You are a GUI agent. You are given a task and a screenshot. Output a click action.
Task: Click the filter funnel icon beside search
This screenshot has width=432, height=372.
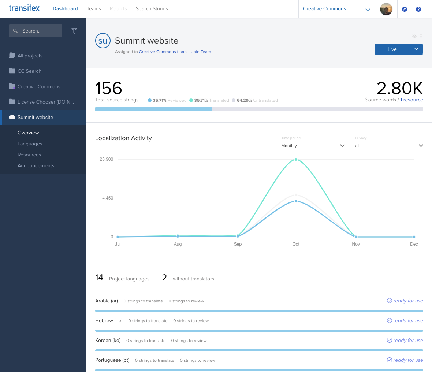pos(74,31)
